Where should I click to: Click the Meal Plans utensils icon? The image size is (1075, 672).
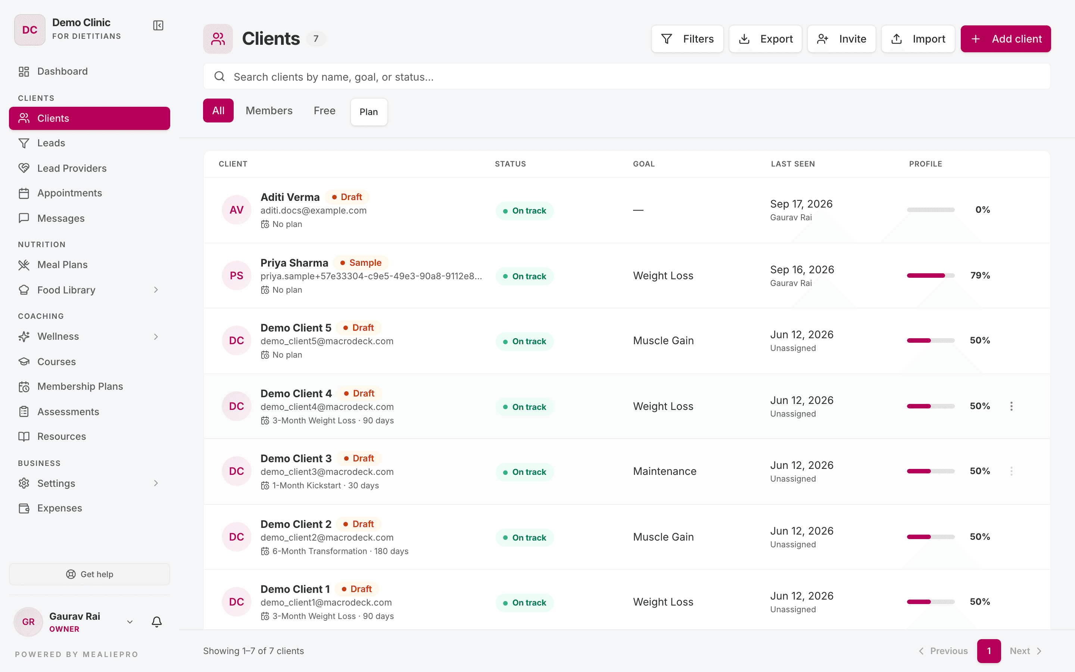click(x=24, y=265)
